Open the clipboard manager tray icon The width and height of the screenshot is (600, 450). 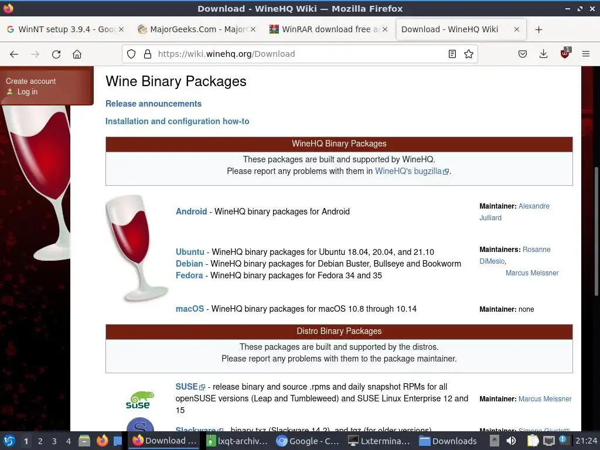(533, 441)
